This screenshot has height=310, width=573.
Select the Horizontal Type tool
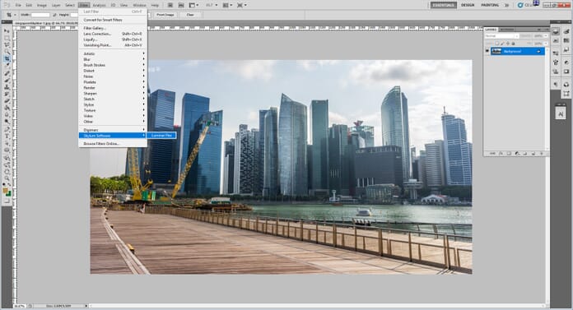(7, 136)
